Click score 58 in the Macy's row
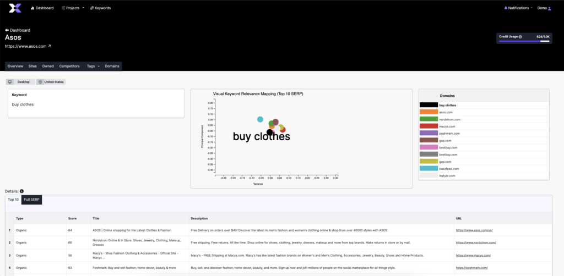This screenshot has height=276, width=564. [x=70, y=256]
